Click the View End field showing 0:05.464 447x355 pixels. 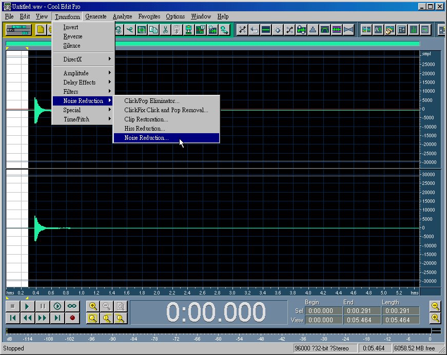coord(362,320)
